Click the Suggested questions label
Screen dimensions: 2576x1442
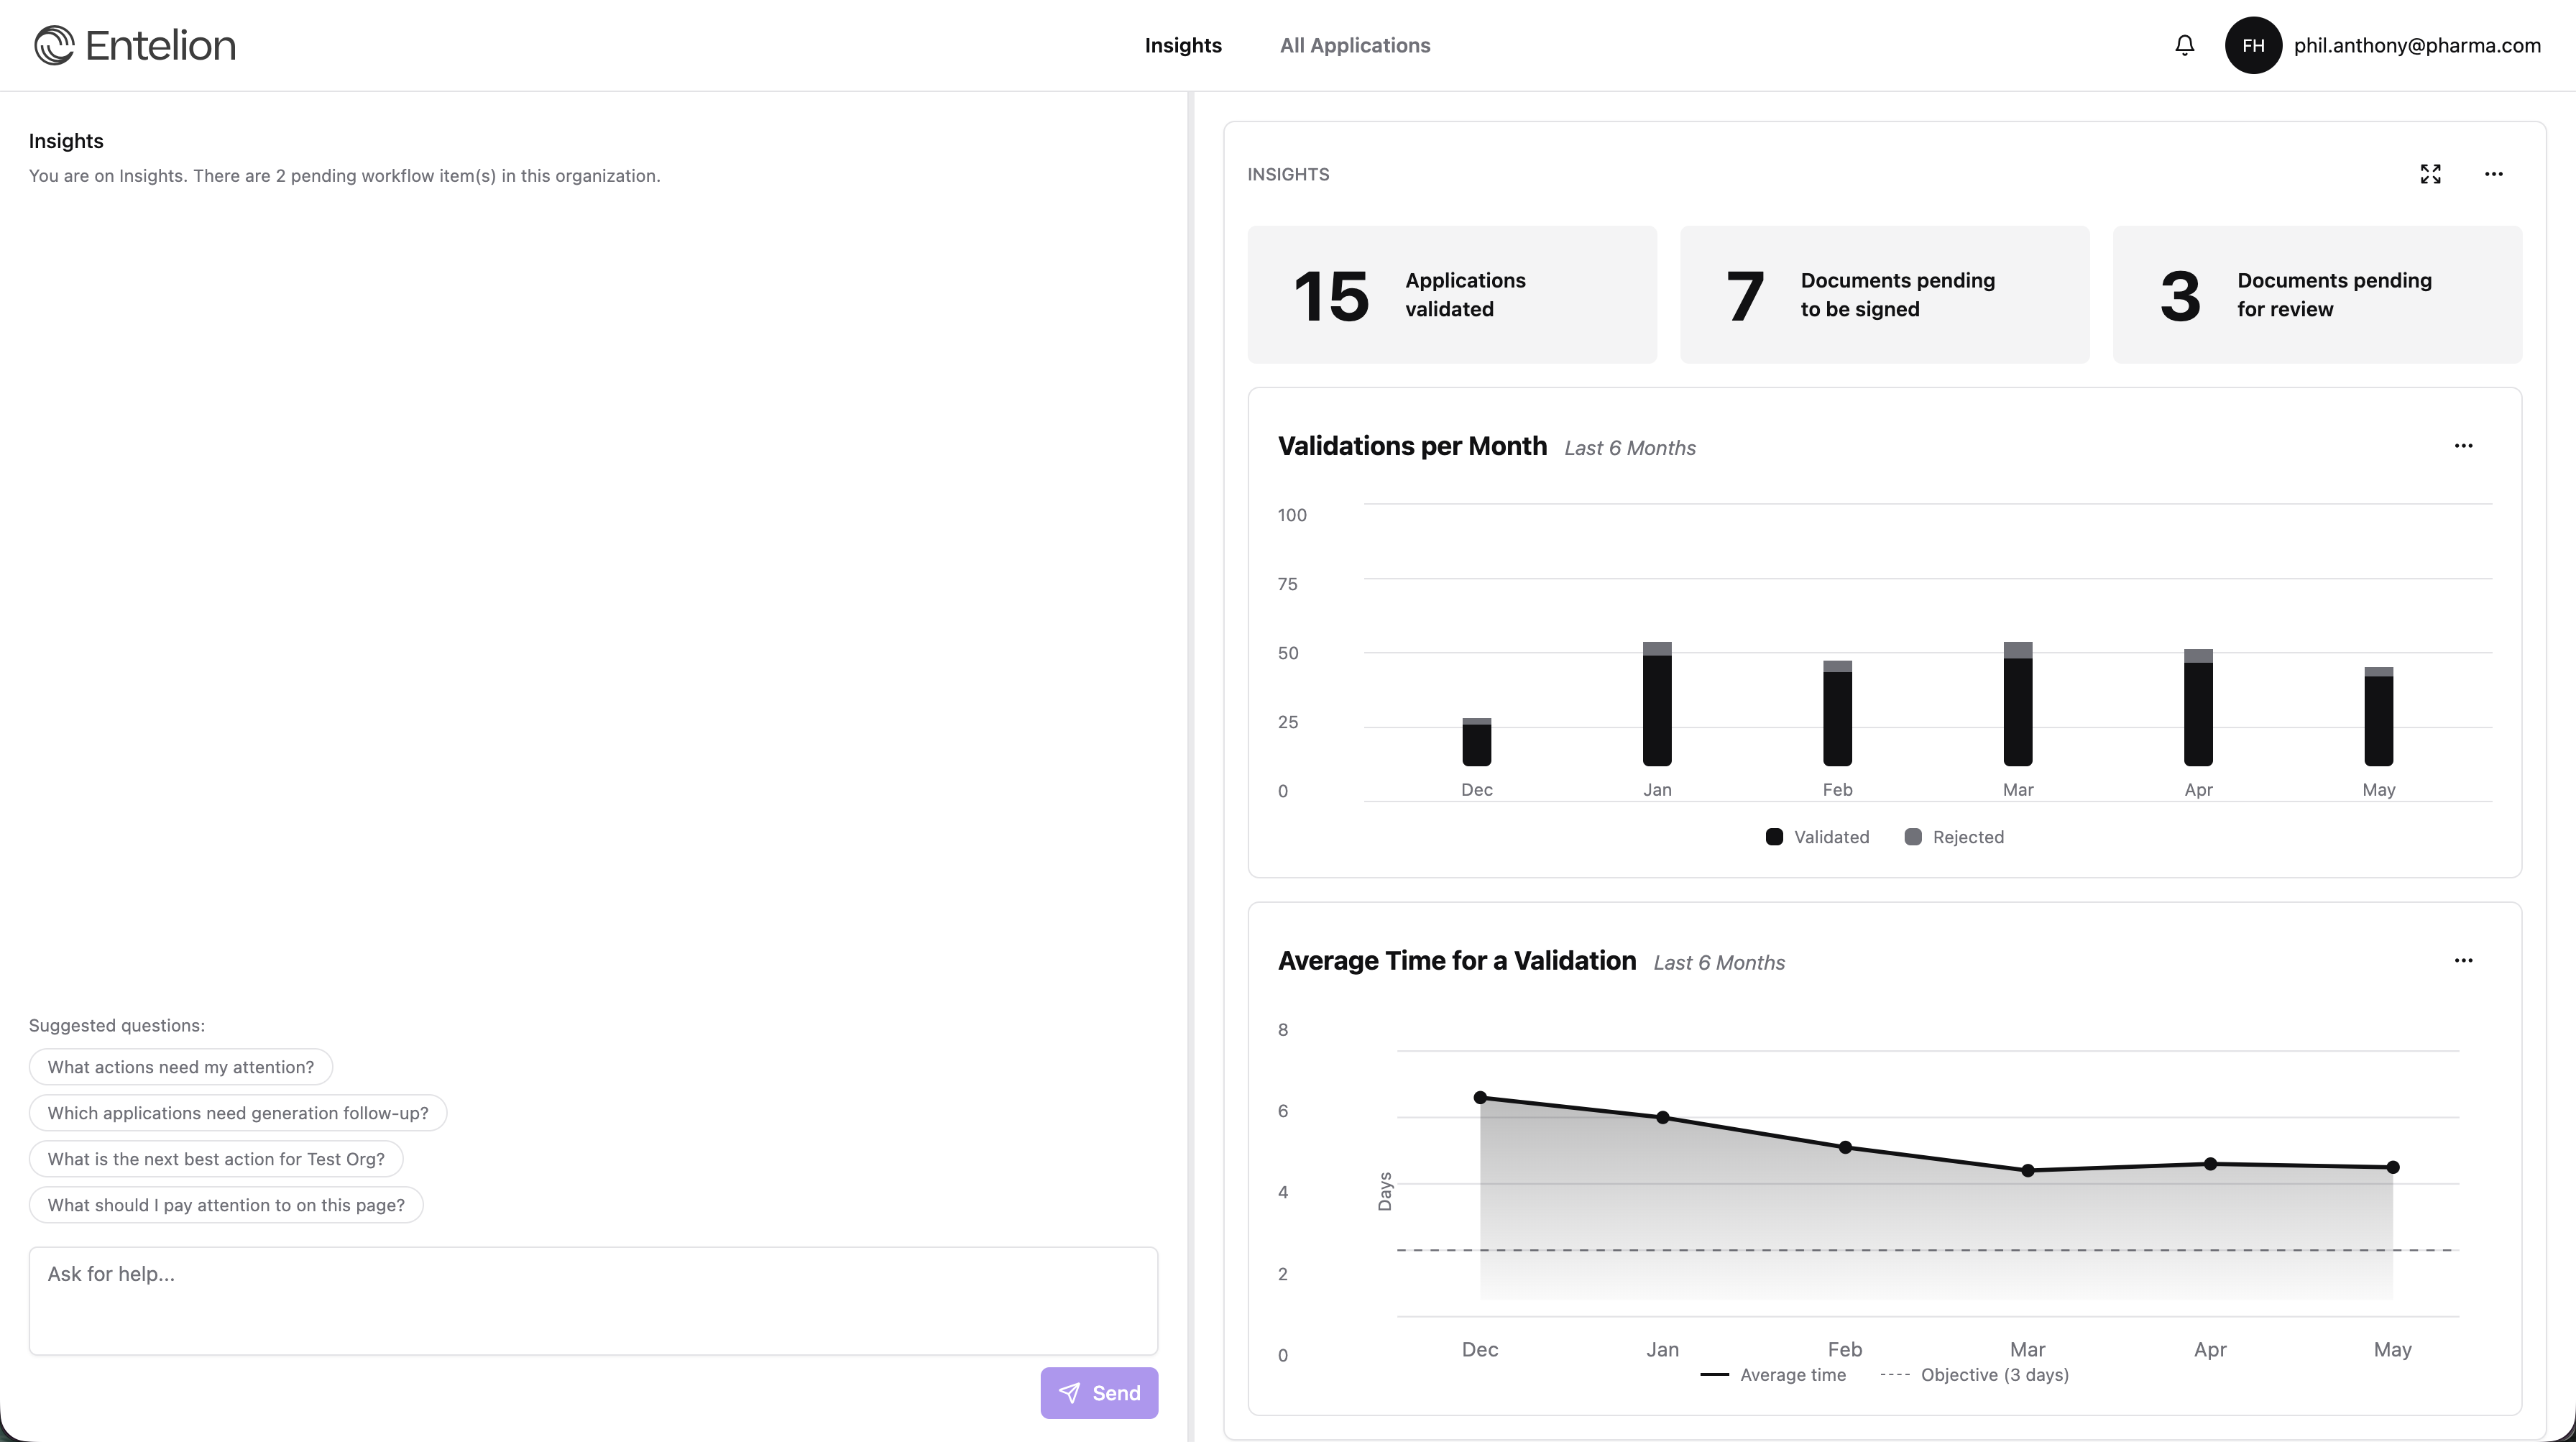click(117, 1026)
